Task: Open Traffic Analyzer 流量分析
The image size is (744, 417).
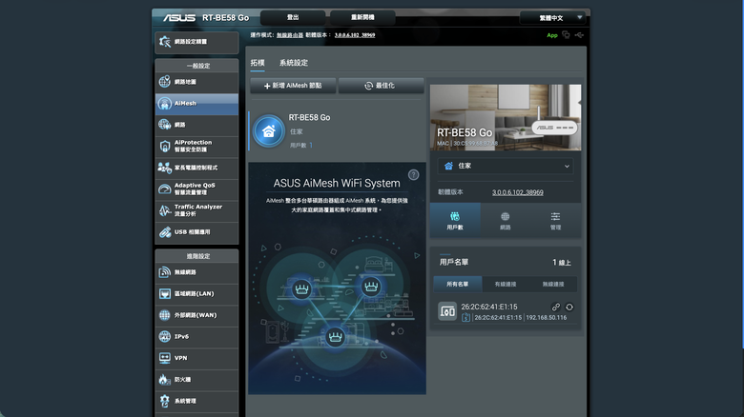Action: [196, 210]
